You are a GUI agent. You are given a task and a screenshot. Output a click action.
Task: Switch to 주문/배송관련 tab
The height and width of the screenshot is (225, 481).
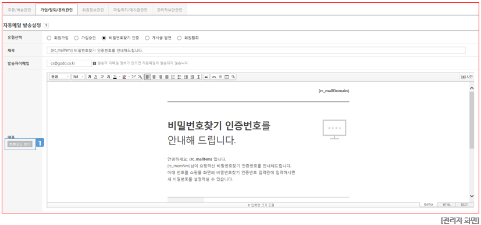[19, 10]
